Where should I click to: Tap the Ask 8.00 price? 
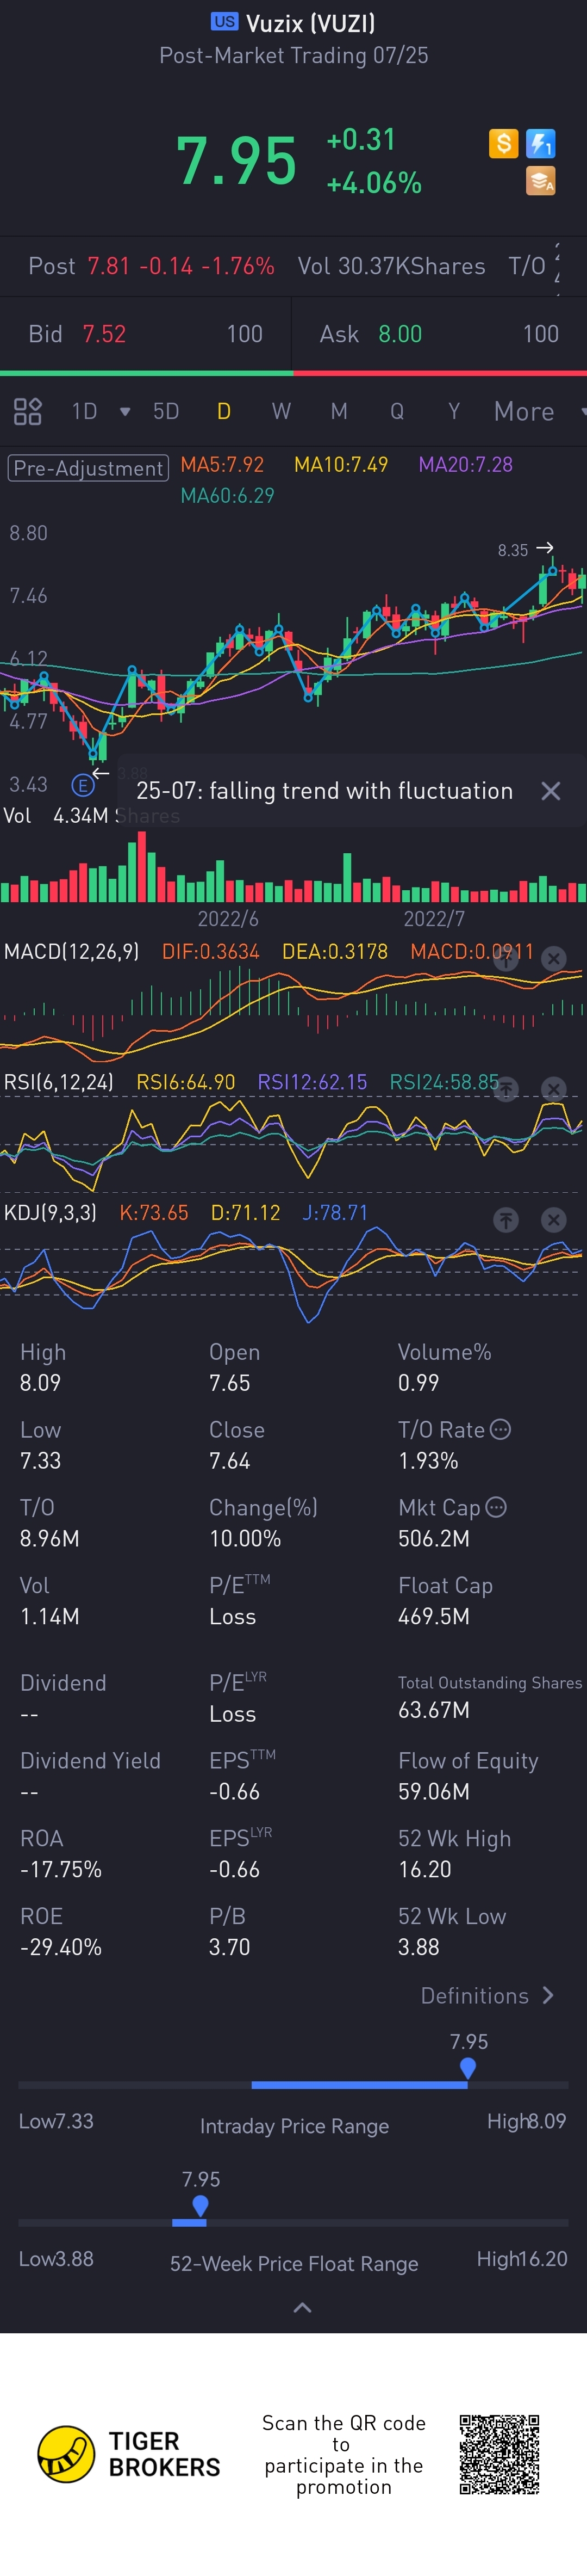point(401,334)
